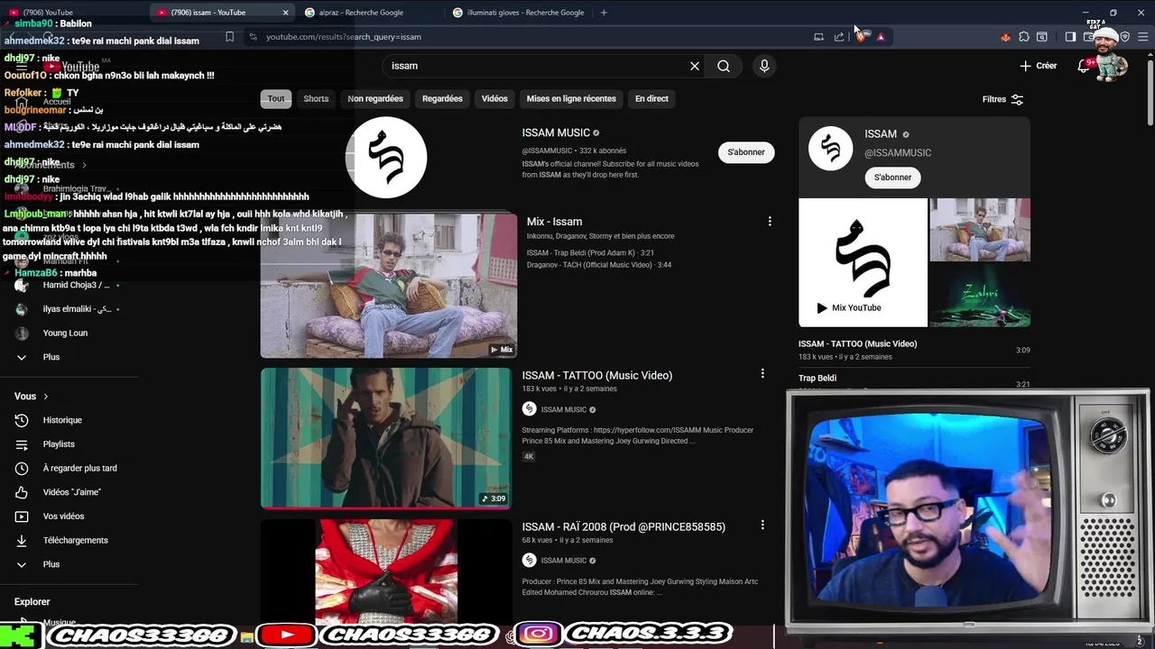Select the Non regardées filter chip
The width and height of the screenshot is (1155, 649).
375,99
